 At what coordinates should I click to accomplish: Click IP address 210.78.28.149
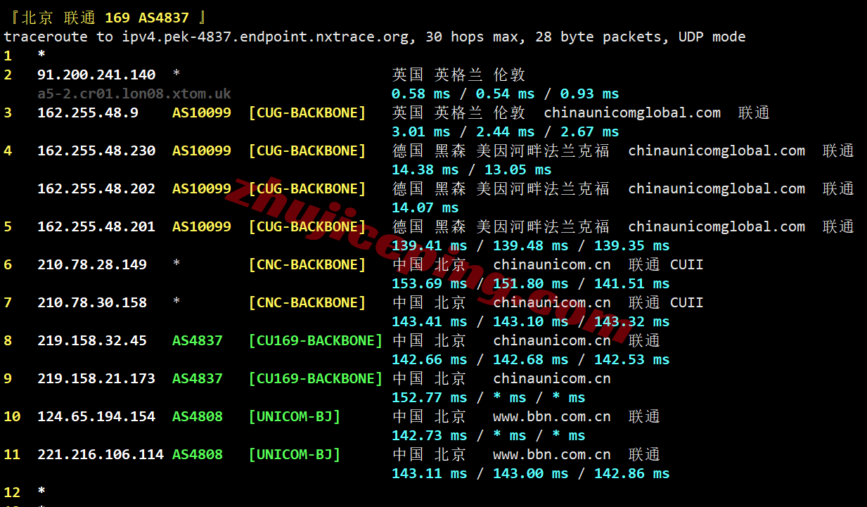click(x=92, y=264)
